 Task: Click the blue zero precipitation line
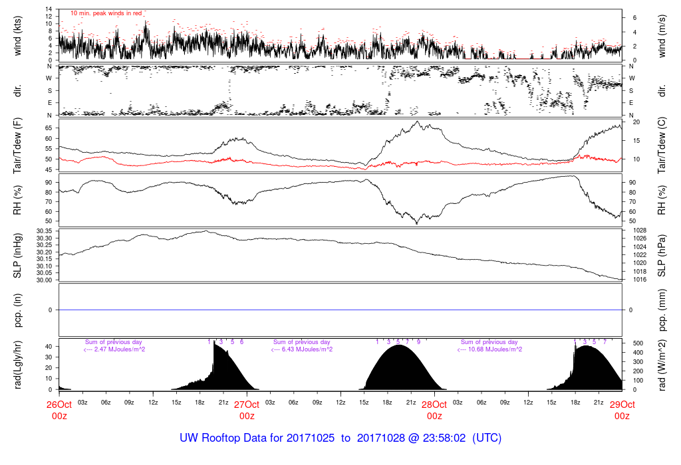(340, 310)
